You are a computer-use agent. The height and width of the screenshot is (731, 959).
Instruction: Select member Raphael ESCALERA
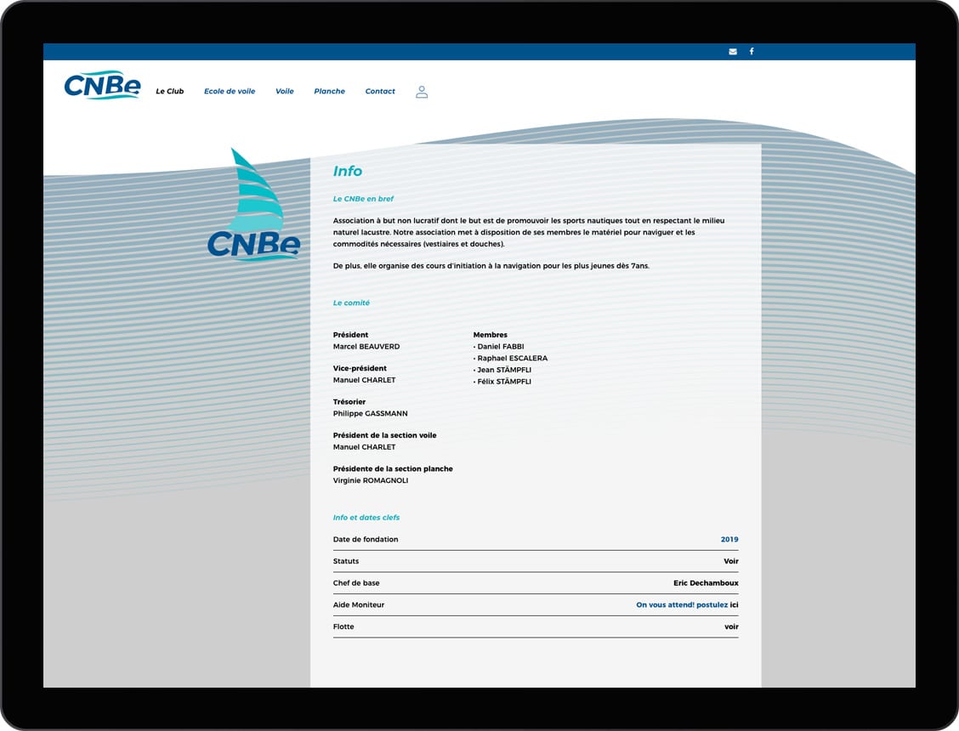(512, 359)
